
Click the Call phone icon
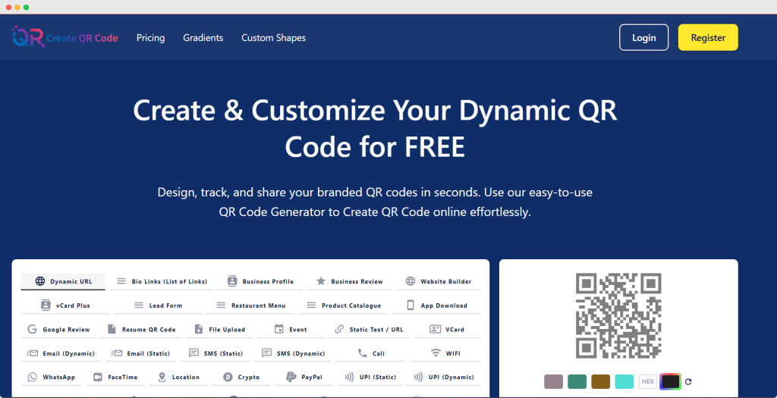coord(363,353)
